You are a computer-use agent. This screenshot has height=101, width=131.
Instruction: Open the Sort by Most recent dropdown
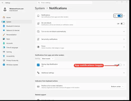point(48,59)
